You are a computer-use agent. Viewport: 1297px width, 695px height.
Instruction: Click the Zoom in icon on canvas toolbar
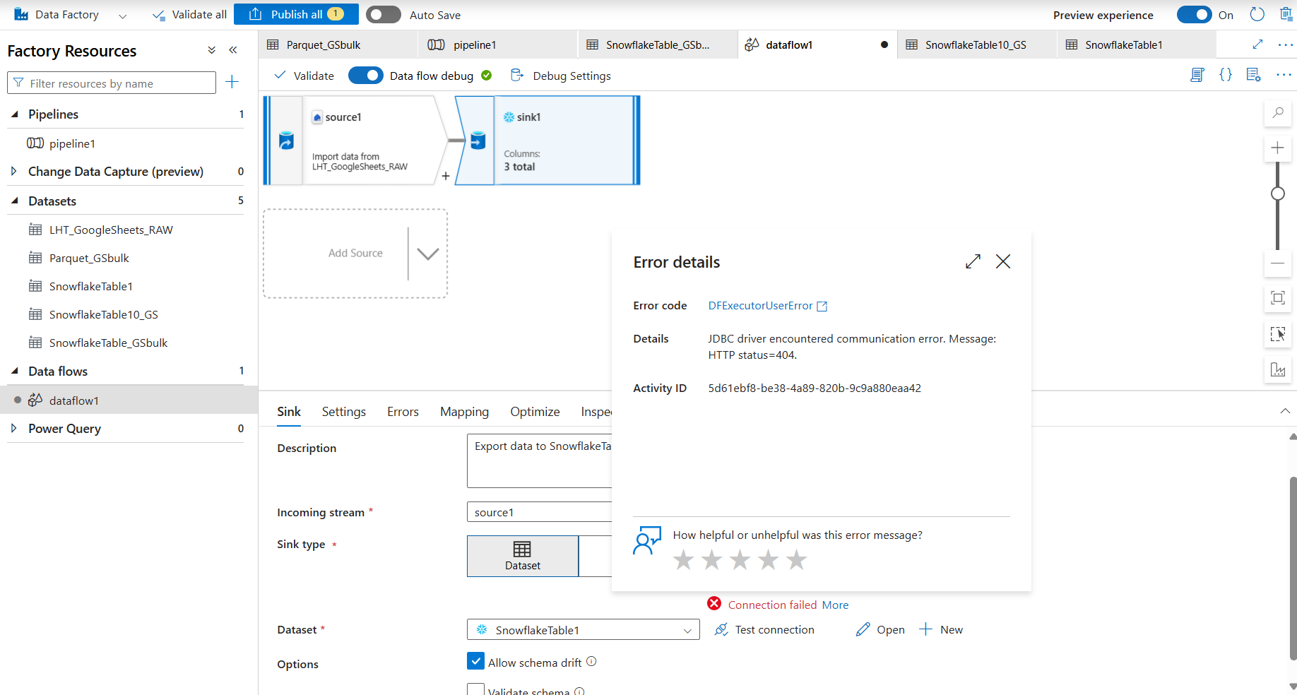pos(1277,148)
